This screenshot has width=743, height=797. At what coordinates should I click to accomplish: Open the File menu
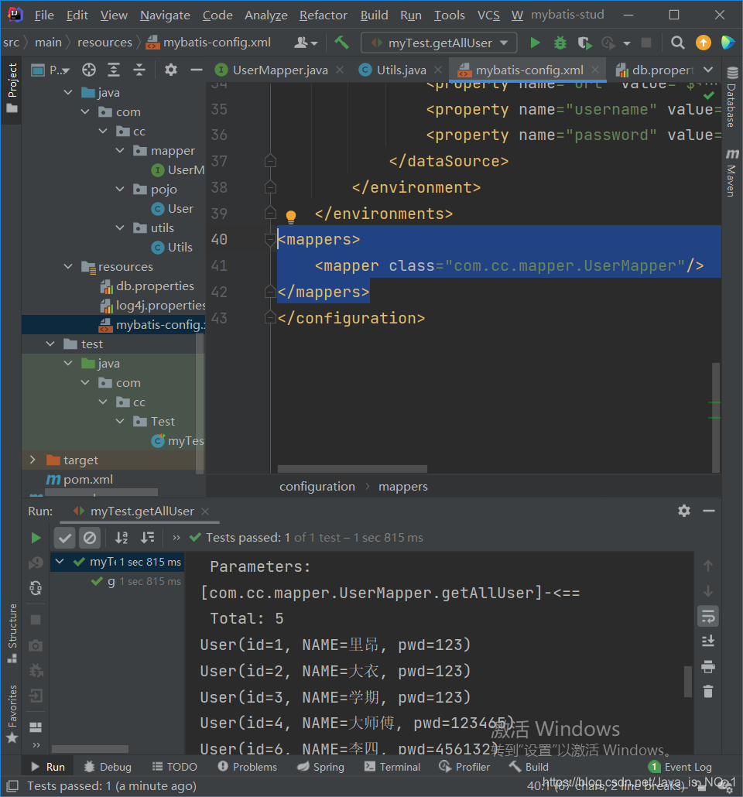point(44,15)
